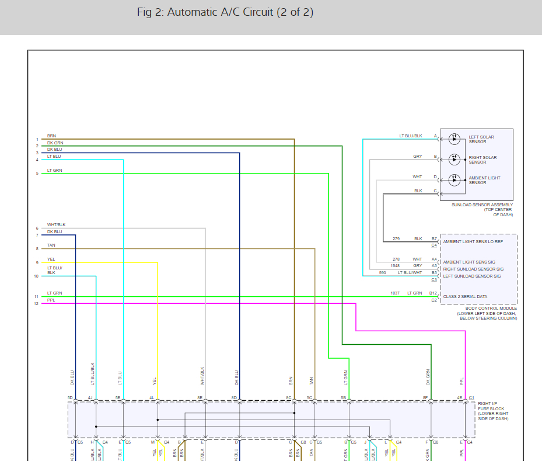Click the 'C1' connector label at fuse block
This screenshot has width=542, height=471.
(x=471, y=398)
